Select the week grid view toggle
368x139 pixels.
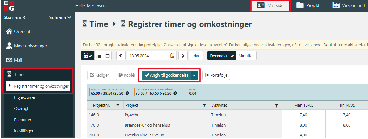point(88,56)
